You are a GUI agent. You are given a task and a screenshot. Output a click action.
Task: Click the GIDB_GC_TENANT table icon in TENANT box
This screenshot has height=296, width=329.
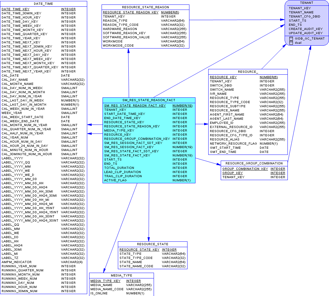point(291,39)
